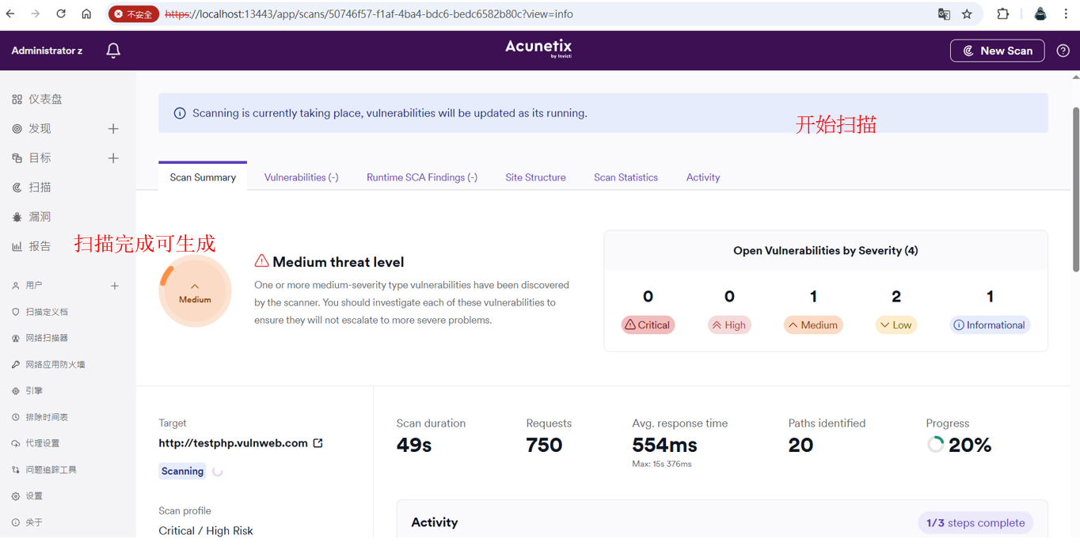
Task: Open the help question mark icon
Action: click(x=1063, y=51)
